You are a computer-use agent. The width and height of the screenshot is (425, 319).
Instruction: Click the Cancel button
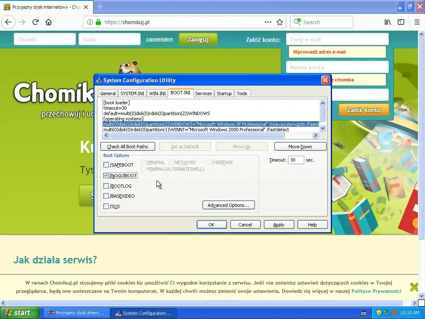point(245,225)
